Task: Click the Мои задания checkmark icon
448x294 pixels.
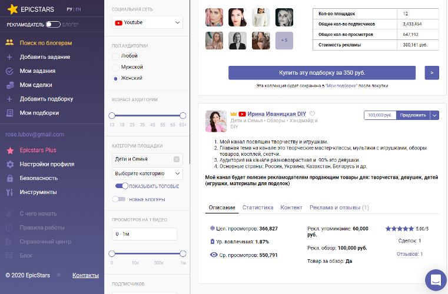Action: point(9,71)
